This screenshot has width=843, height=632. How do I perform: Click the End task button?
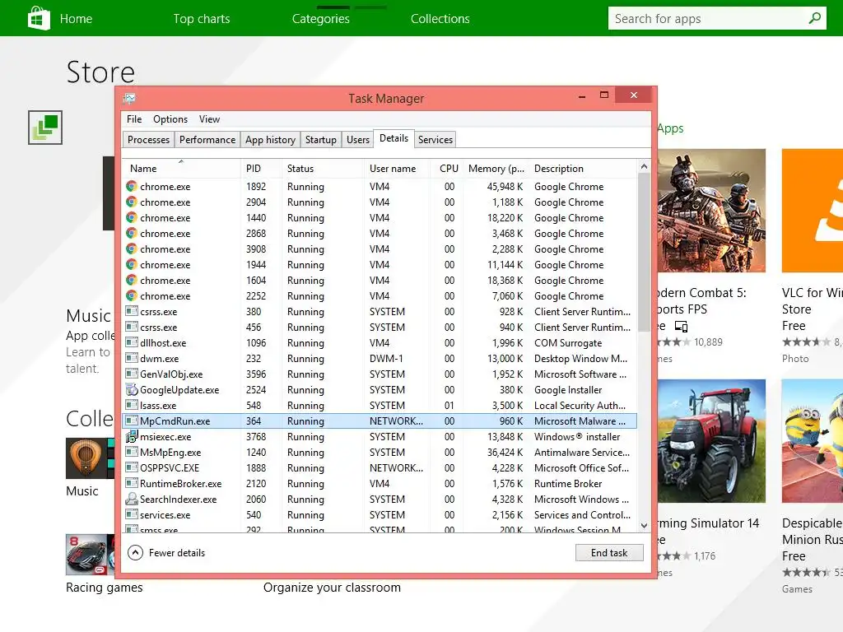coord(609,552)
